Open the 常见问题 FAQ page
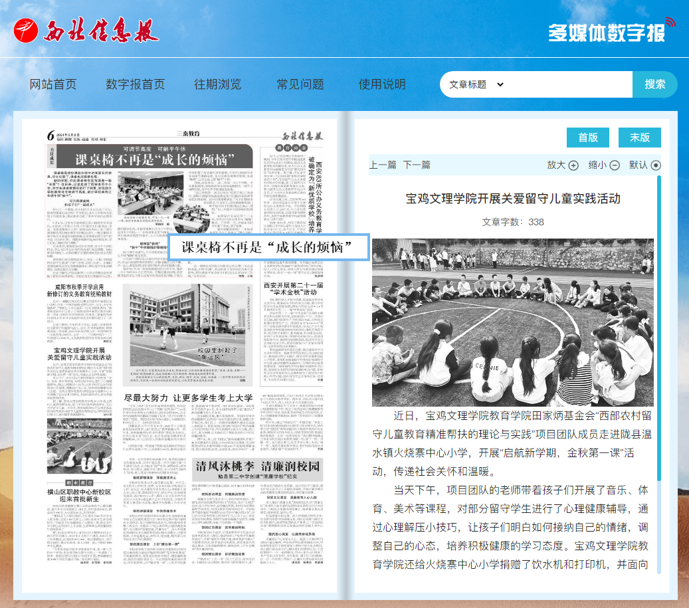The width and height of the screenshot is (689, 608). pos(300,84)
